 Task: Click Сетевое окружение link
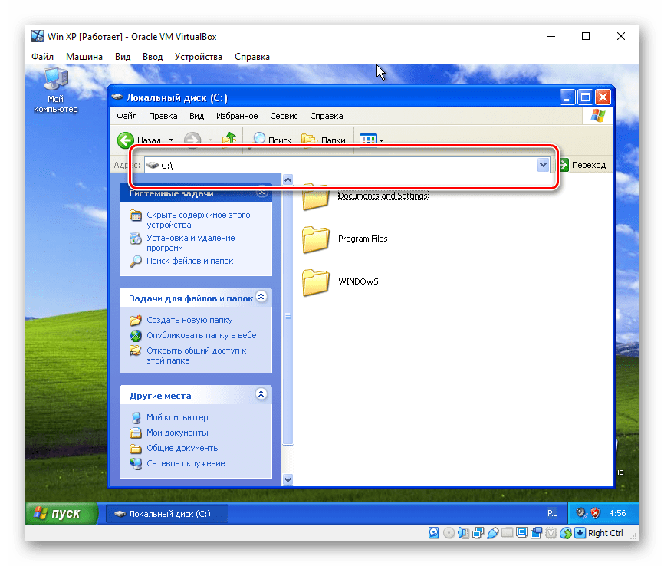(186, 463)
